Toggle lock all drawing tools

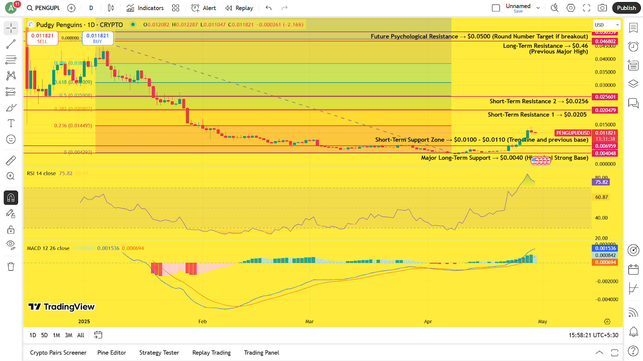[11, 230]
